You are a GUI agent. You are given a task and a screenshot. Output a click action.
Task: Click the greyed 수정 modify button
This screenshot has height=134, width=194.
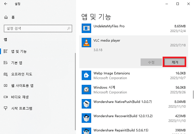[151, 62]
